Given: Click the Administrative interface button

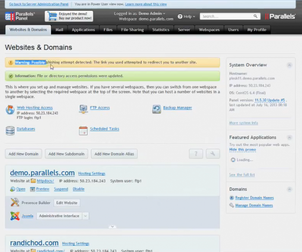Looking at the screenshot, I should coord(59,216).
